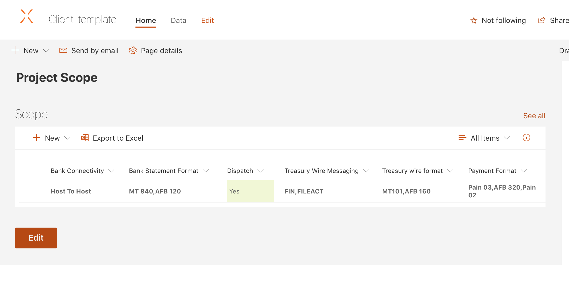This screenshot has height=288, width=569.
Task: Switch to the Data tab
Action: pyautogui.click(x=179, y=20)
